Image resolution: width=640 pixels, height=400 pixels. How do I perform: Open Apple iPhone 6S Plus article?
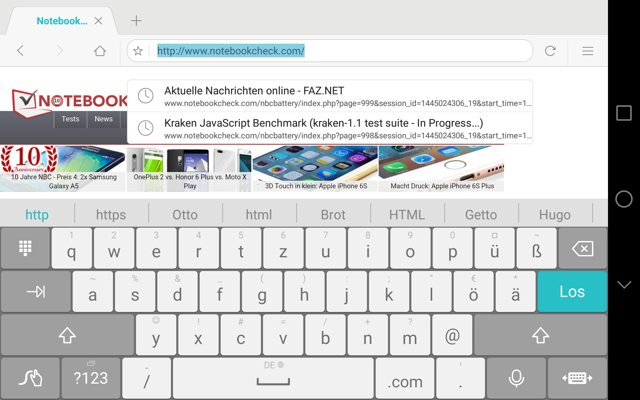[441, 168]
